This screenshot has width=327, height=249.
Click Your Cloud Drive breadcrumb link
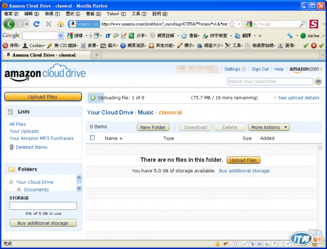[110, 113]
